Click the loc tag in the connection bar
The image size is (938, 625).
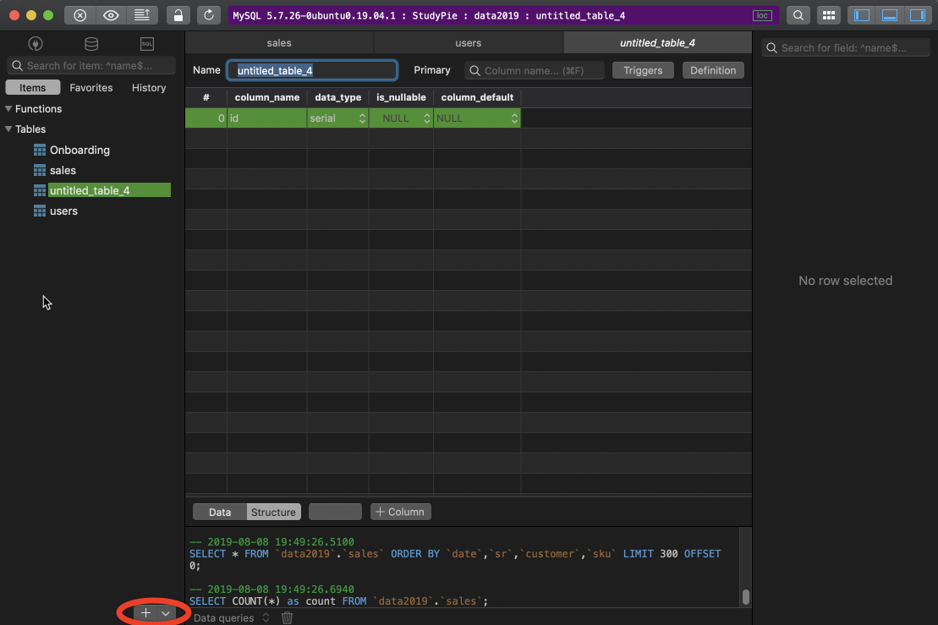(762, 15)
